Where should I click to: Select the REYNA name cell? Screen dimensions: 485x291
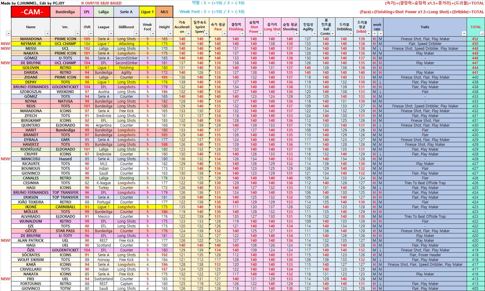[31, 101]
